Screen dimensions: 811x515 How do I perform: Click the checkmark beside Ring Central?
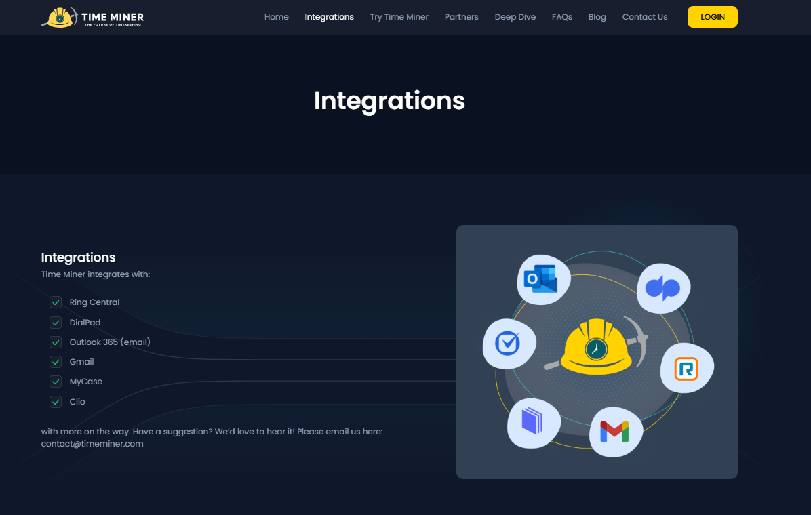tap(56, 302)
